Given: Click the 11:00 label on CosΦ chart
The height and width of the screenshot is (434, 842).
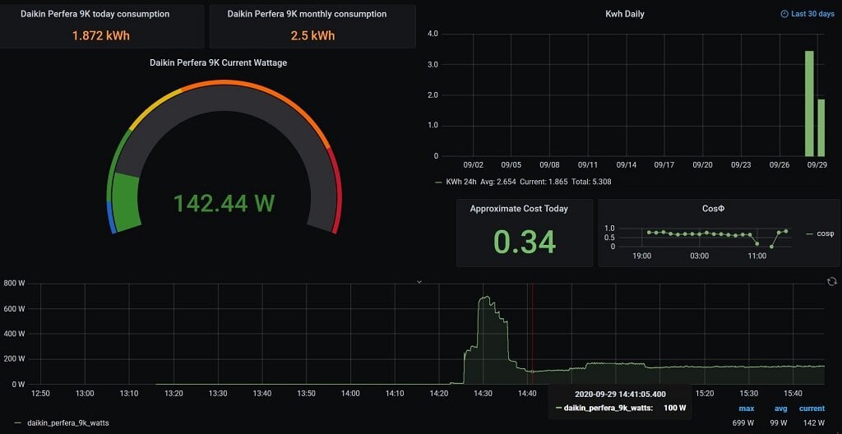Looking at the screenshot, I should tap(756, 256).
